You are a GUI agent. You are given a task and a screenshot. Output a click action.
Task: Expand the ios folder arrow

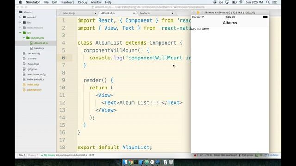click(20, 22)
